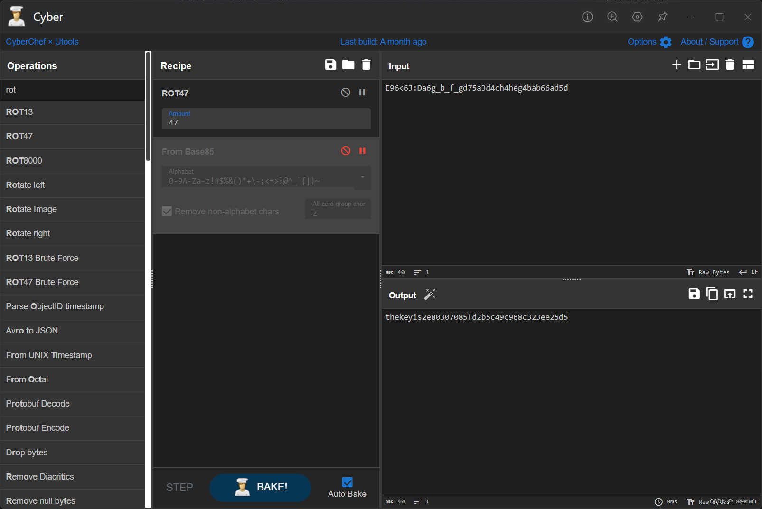Click the zoom-in magnifier icon
Image resolution: width=762 pixels, height=509 pixels.
pyautogui.click(x=612, y=17)
